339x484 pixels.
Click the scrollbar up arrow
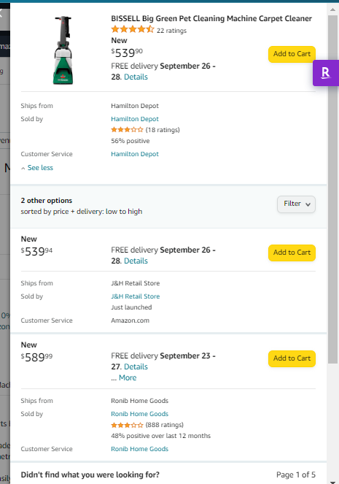pos(332,9)
